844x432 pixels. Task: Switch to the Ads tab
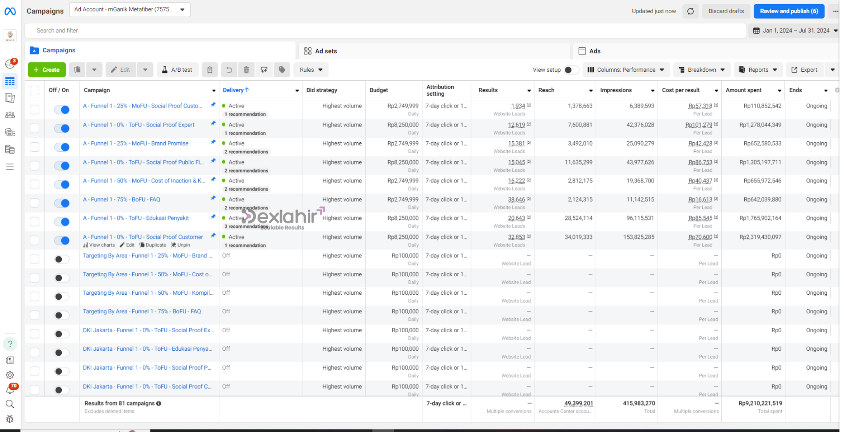pyautogui.click(x=594, y=51)
